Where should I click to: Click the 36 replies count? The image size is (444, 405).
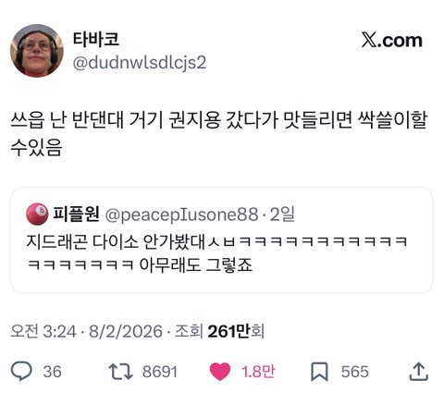pos(52,372)
